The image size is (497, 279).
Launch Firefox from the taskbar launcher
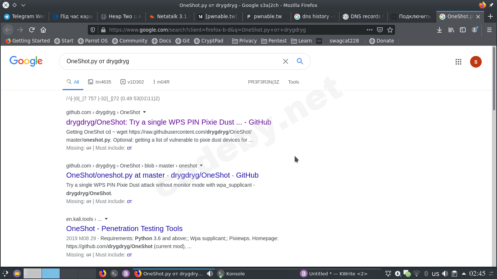click(x=103, y=274)
